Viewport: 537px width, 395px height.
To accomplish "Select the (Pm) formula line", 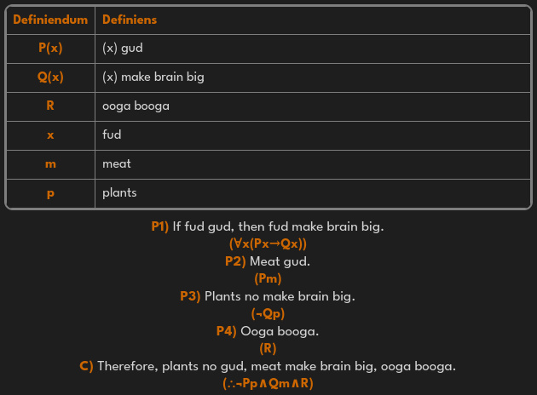I will 268,278.
